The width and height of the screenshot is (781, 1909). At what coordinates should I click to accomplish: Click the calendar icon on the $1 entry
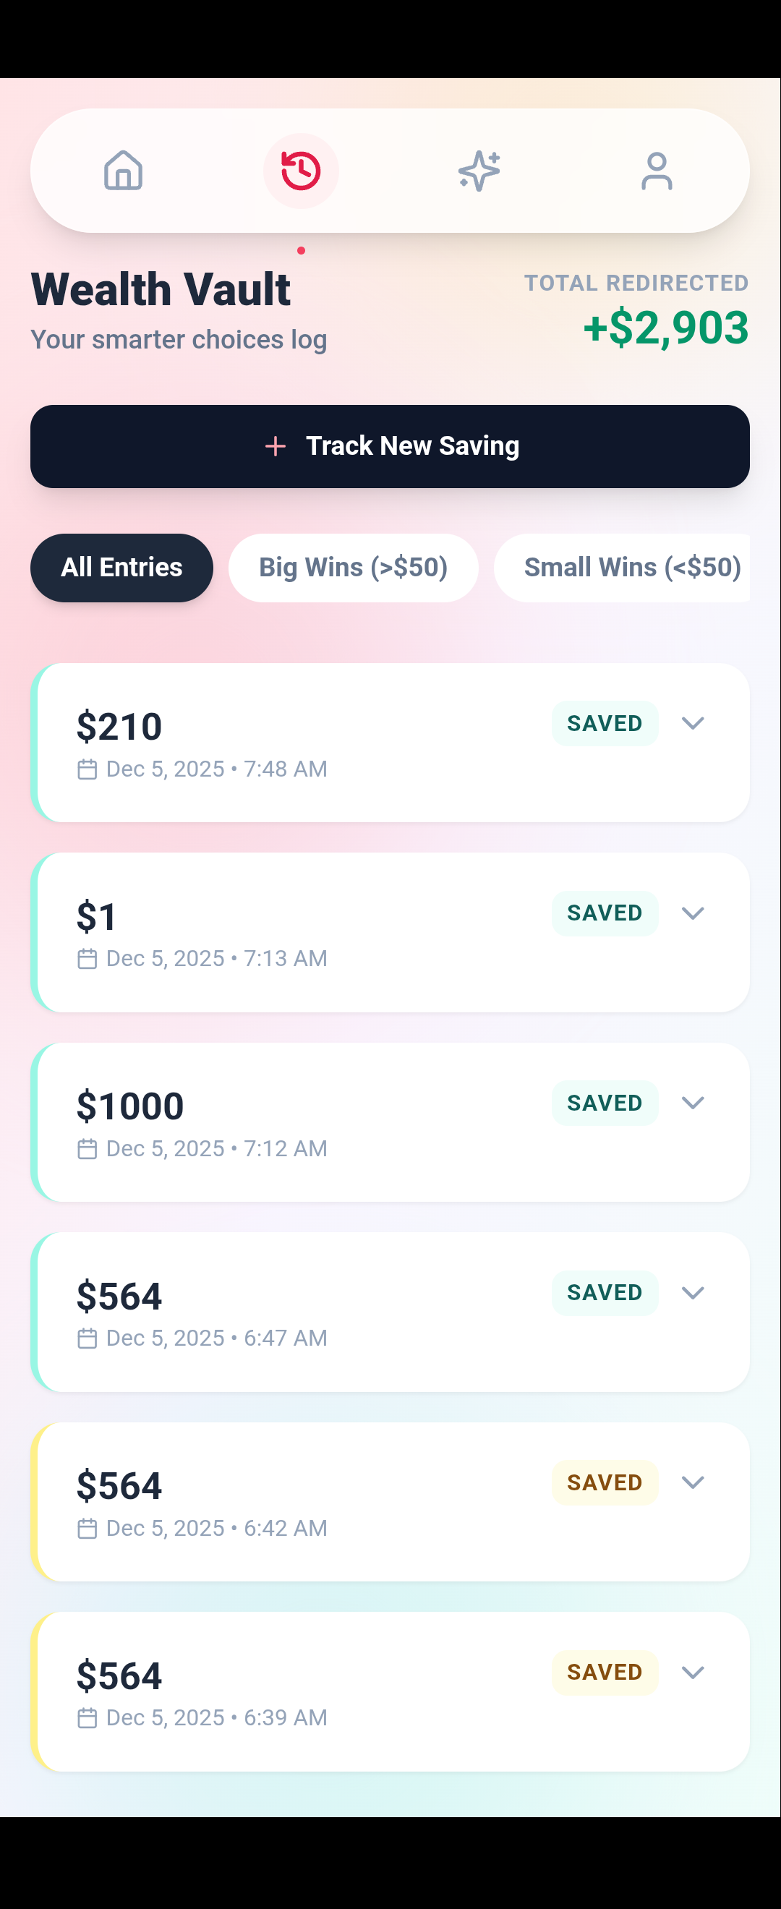pos(88,958)
